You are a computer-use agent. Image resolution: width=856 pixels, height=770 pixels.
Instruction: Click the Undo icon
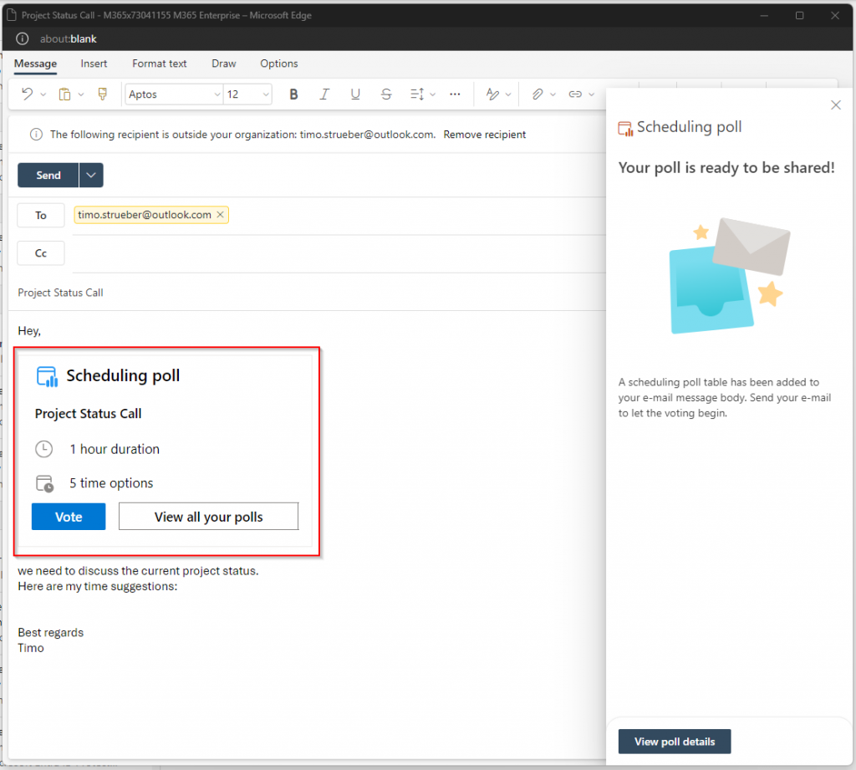coord(28,94)
